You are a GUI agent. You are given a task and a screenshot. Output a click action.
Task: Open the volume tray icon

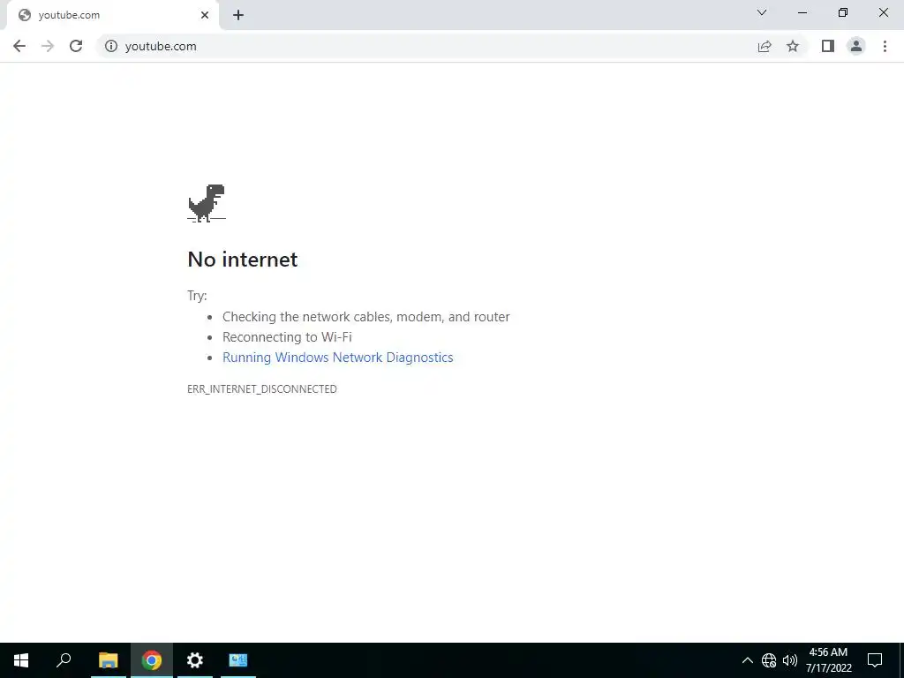[790, 660]
